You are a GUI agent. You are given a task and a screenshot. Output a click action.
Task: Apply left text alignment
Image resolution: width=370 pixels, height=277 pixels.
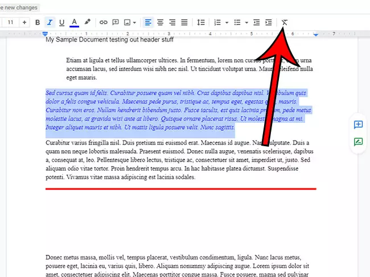[148, 23]
